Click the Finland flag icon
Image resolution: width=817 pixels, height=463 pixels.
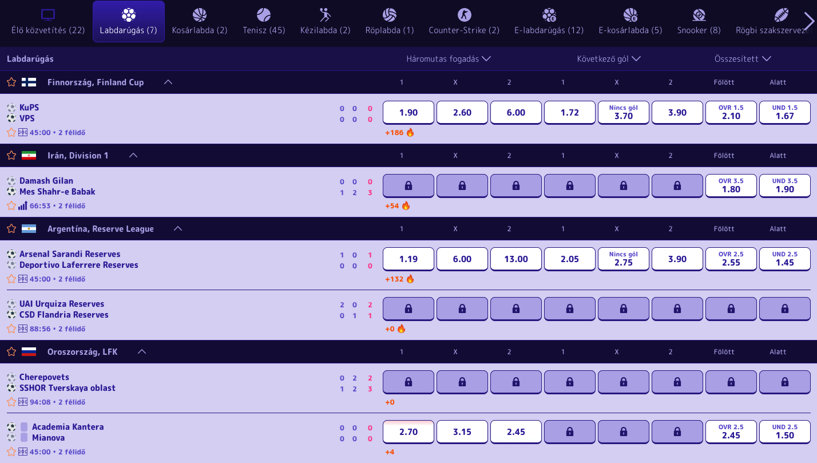coord(29,82)
